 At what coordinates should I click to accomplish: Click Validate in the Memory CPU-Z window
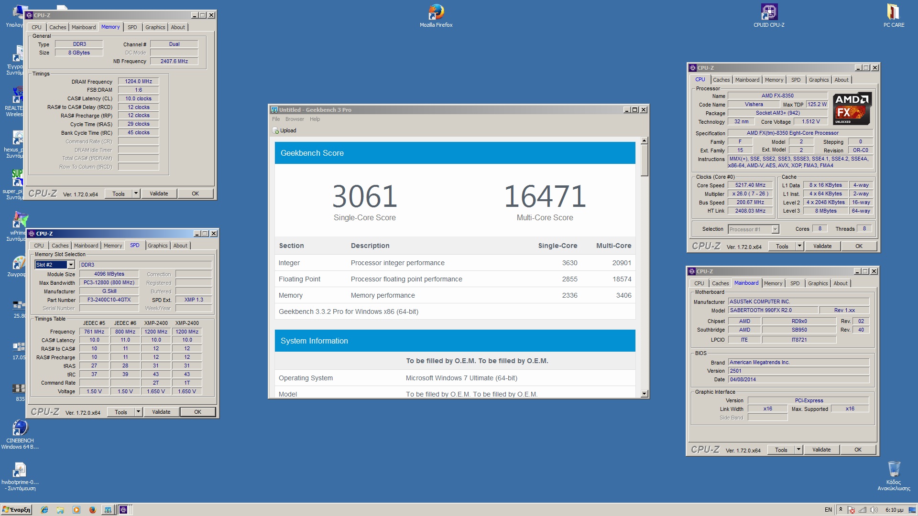coord(159,193)
